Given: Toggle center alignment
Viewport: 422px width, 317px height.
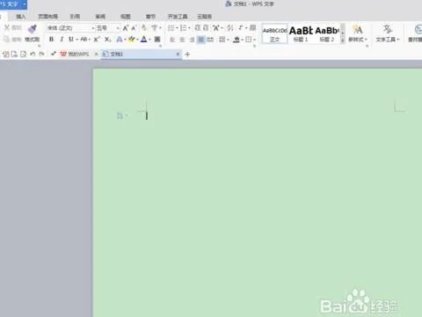Looking at the screenshot, I should [182, 40].
